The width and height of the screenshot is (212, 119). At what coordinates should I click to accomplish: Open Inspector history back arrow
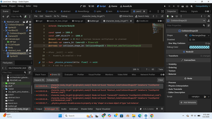point(202,16)
